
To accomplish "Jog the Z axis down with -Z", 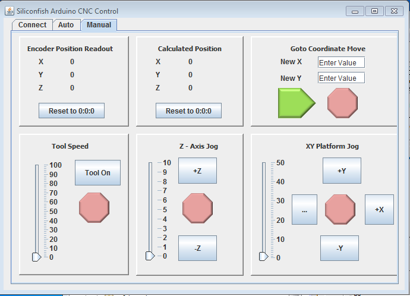I will 197,248.
